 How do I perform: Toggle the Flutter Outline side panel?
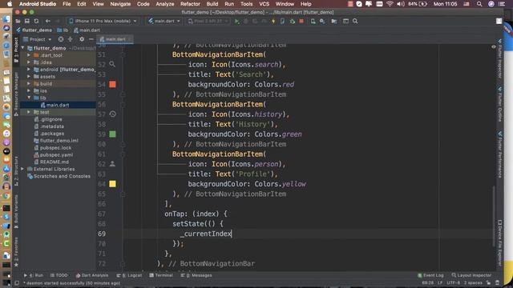[499, 105]
